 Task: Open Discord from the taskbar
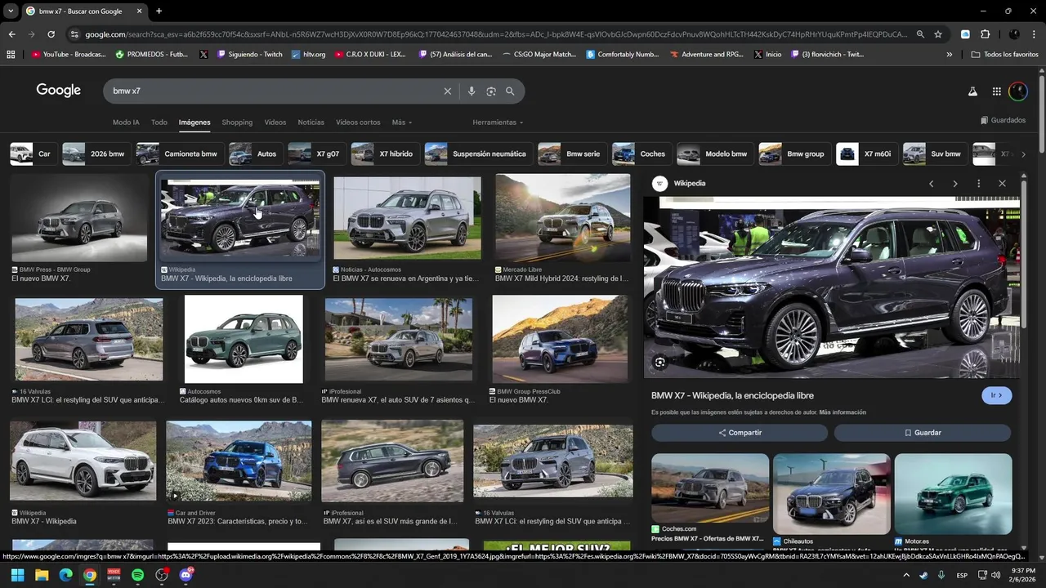coord(186,575)
